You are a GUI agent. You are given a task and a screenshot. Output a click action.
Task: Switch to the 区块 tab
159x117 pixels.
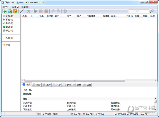pos(57,85)
